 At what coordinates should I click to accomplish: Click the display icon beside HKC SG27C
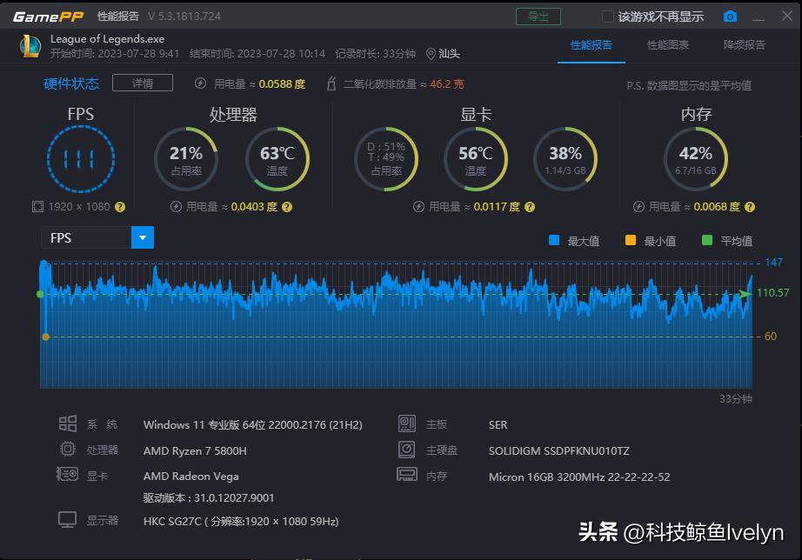click(67, 519)
